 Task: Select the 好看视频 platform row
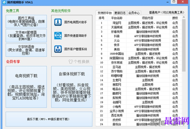(x=139, y=32)
